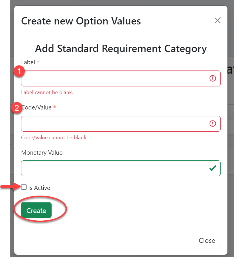Click the "Code/Value cannot be blank." error message
Viewport: 234px width, 257px height.
click(x=54, y=138)
